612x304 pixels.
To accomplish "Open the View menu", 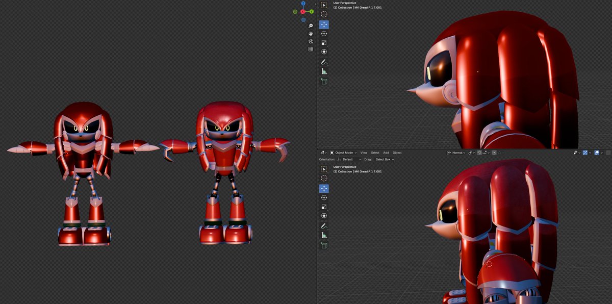I will (364, 153).
